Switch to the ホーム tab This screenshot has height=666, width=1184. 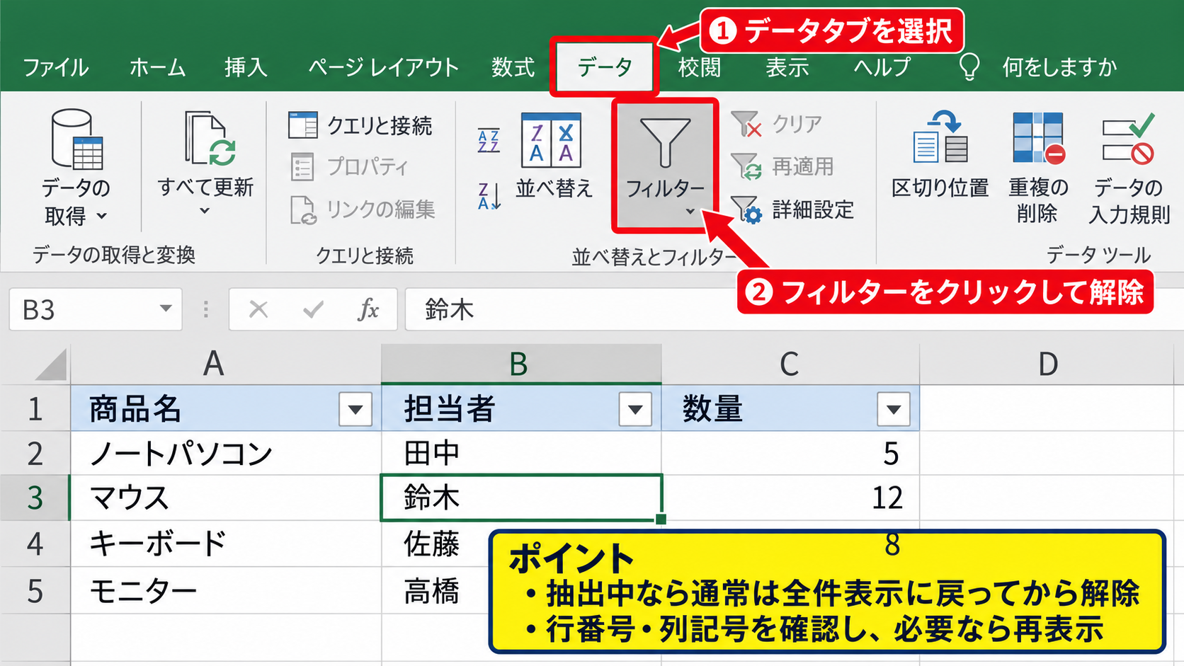(x=157, y=67)
